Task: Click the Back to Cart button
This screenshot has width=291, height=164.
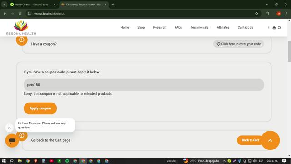Action: click(250, 140)
